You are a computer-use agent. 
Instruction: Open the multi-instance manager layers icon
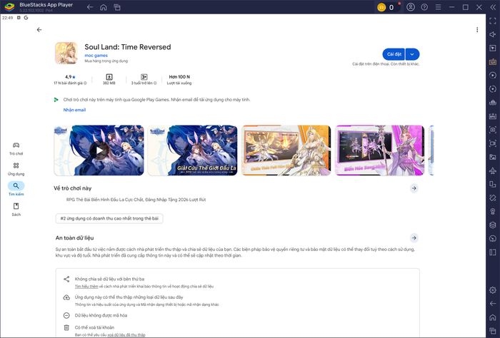(x=493, y=225)
